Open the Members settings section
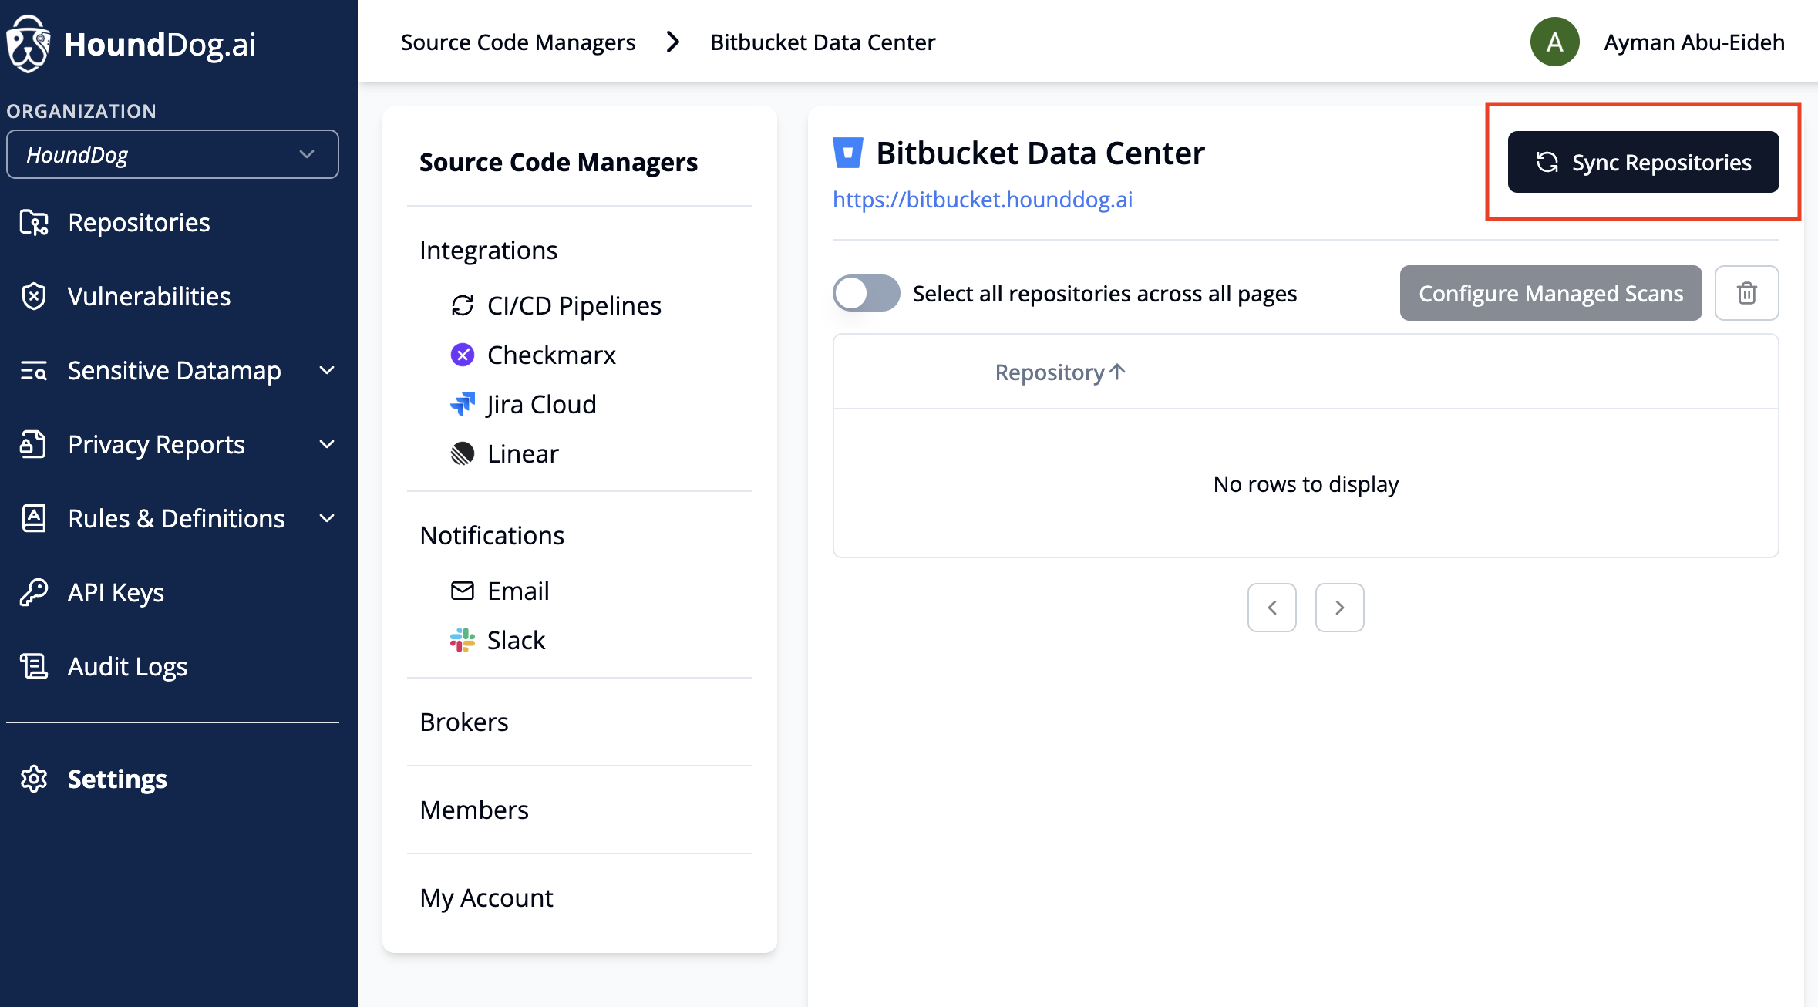This screenshot has width=1818, height=1007. 474,810
